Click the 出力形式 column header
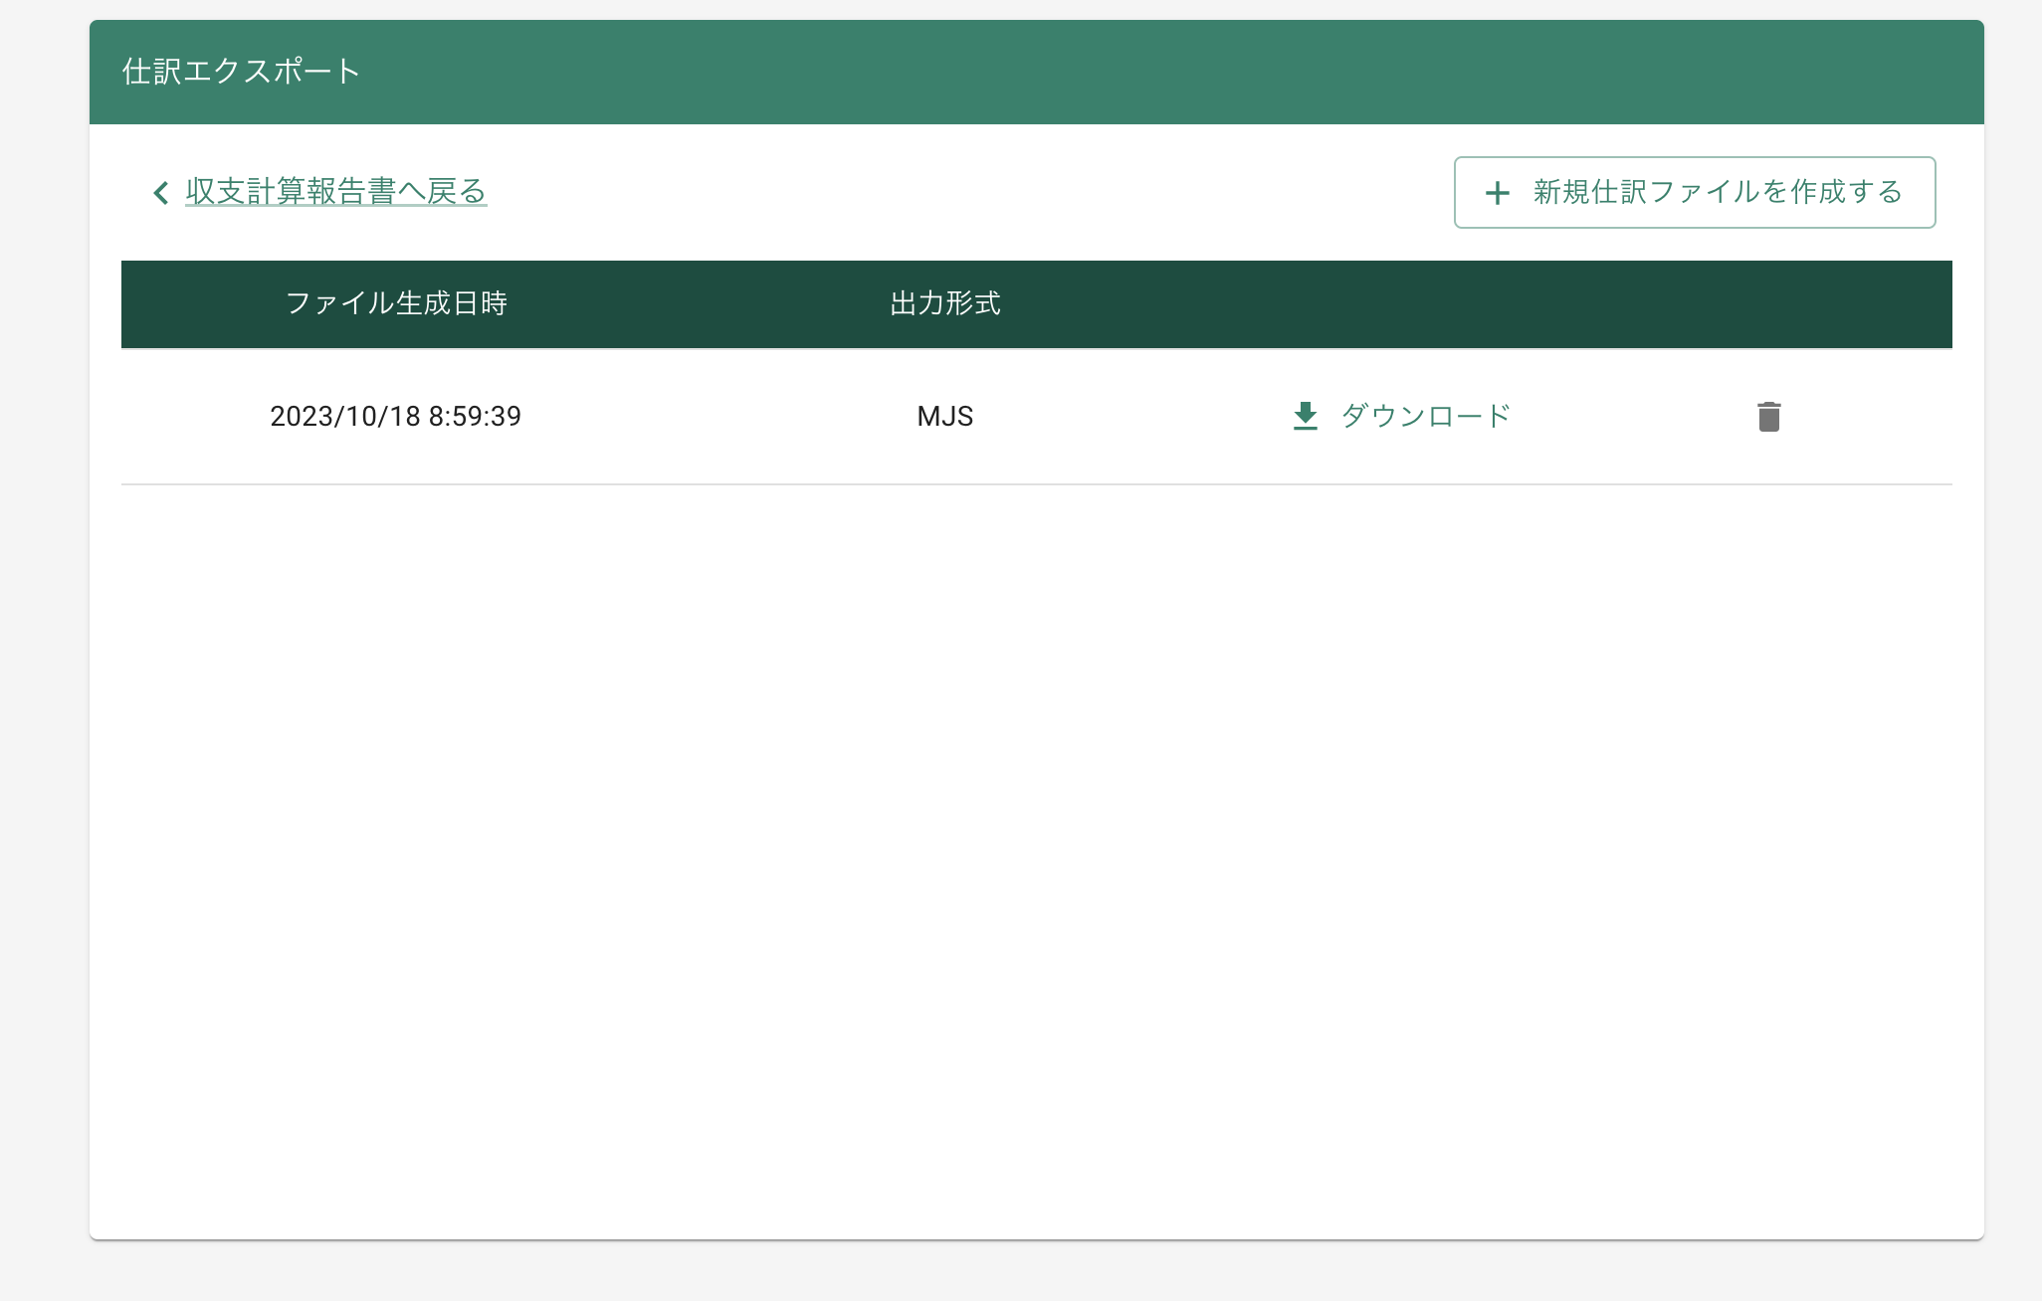The image size is (2042, 1301). (944, 303)
